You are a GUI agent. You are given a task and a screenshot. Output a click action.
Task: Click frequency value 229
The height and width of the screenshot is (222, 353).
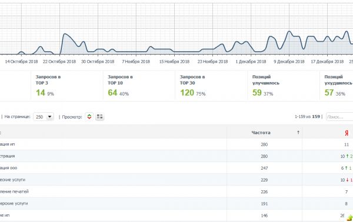264,180
